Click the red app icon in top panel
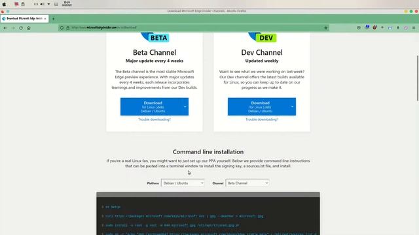 [x=16, y=4]
